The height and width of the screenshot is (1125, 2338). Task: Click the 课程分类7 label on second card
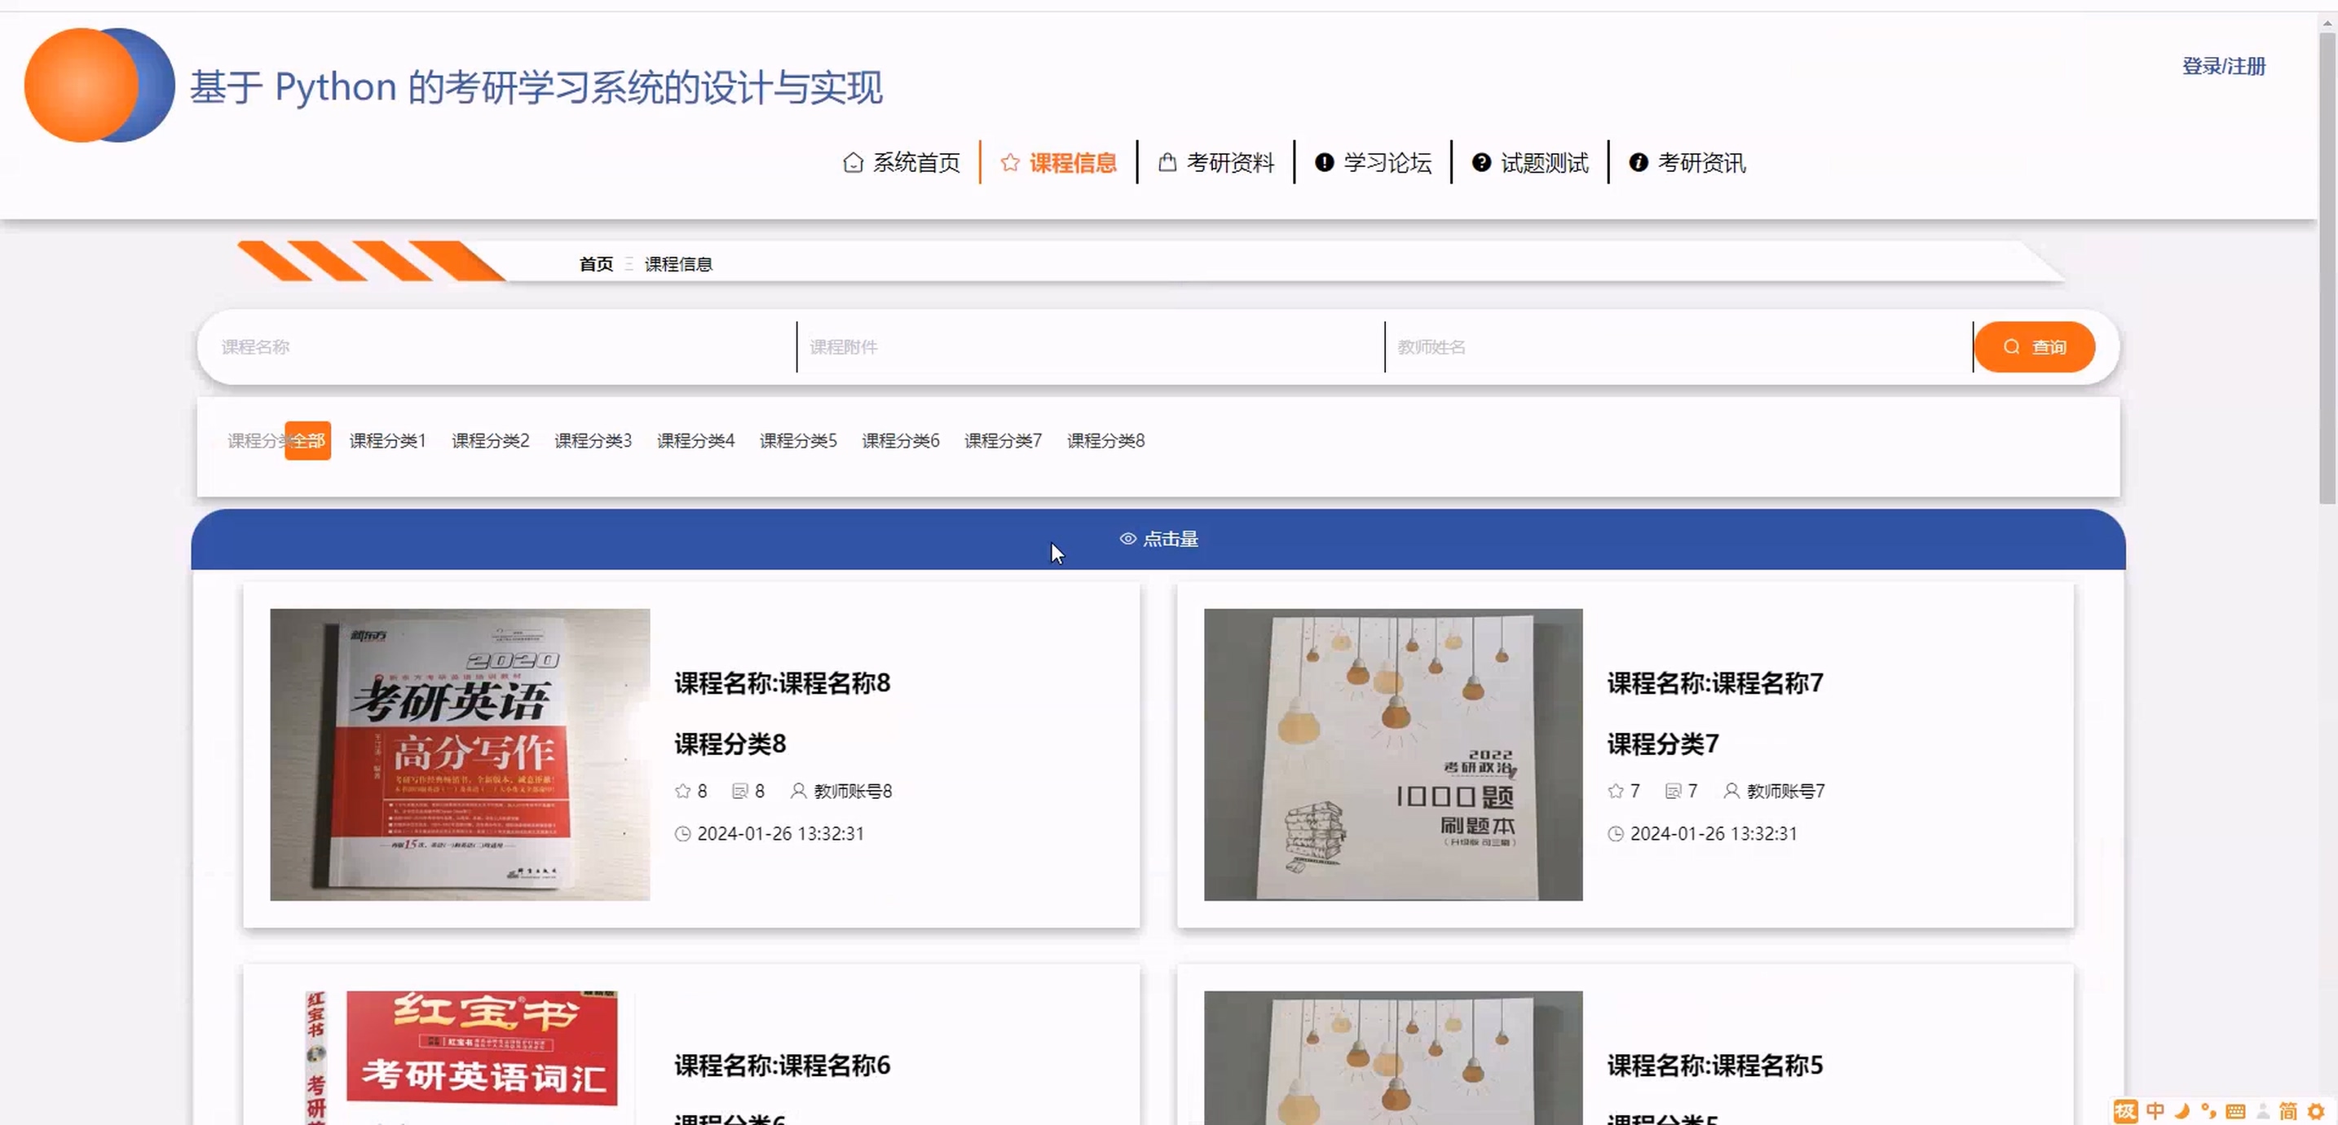1663,743
